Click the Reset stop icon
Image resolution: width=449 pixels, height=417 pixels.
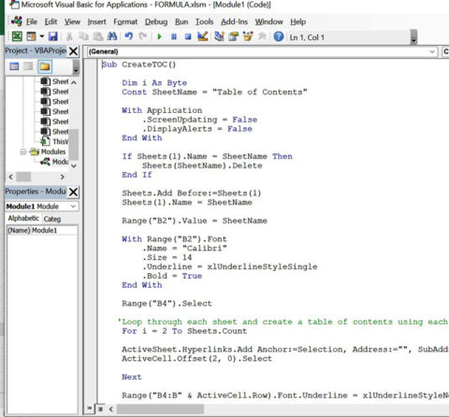[188, 36]
